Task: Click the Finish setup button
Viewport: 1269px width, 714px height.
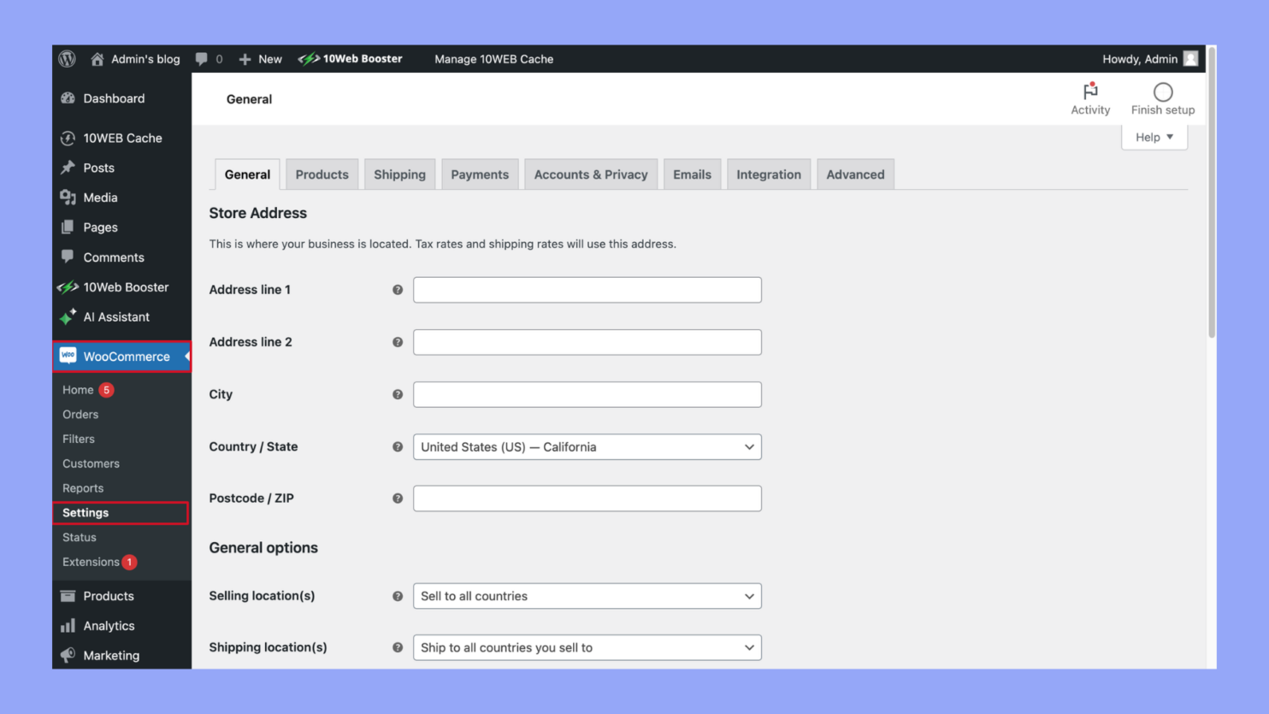Action: (1162, 97)
